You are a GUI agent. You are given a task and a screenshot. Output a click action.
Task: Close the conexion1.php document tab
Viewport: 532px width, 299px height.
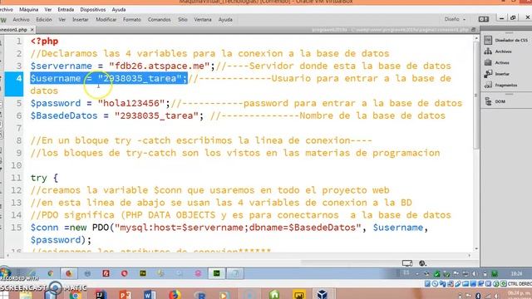(x=32, y=30)
